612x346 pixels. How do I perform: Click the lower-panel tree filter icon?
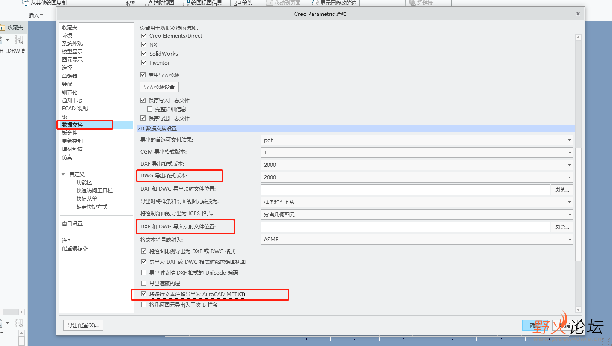click(x=19, y=323)
